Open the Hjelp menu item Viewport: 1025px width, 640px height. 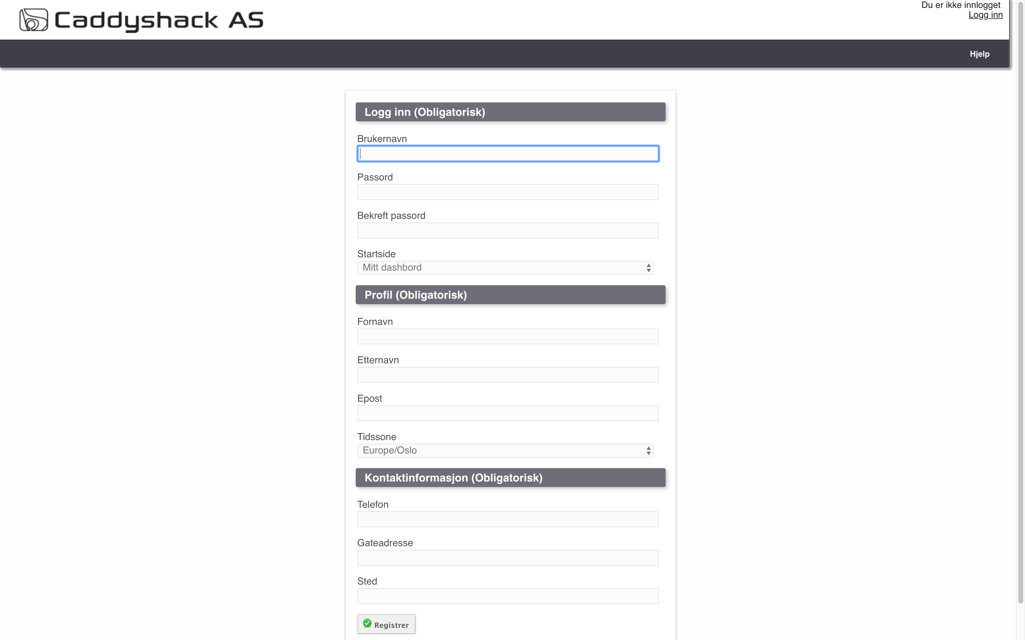pos(979,54)
